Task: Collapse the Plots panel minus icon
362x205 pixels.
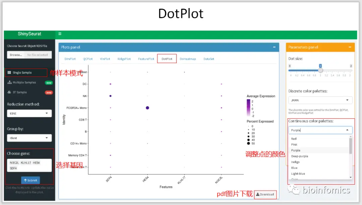Action: pos(274,47)
